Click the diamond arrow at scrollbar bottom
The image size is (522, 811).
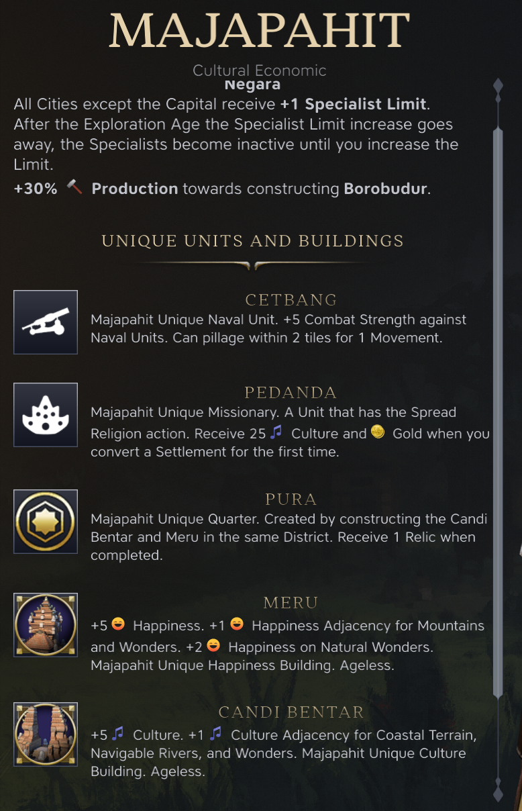tap(498, 790)
